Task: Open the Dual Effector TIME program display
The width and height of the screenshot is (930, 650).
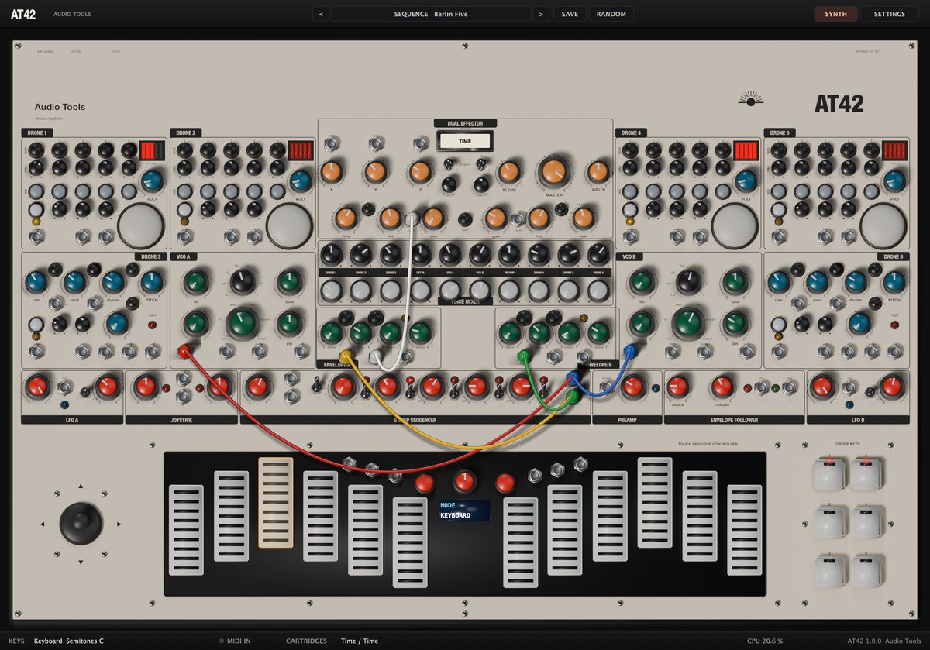Action: point(465,141)
